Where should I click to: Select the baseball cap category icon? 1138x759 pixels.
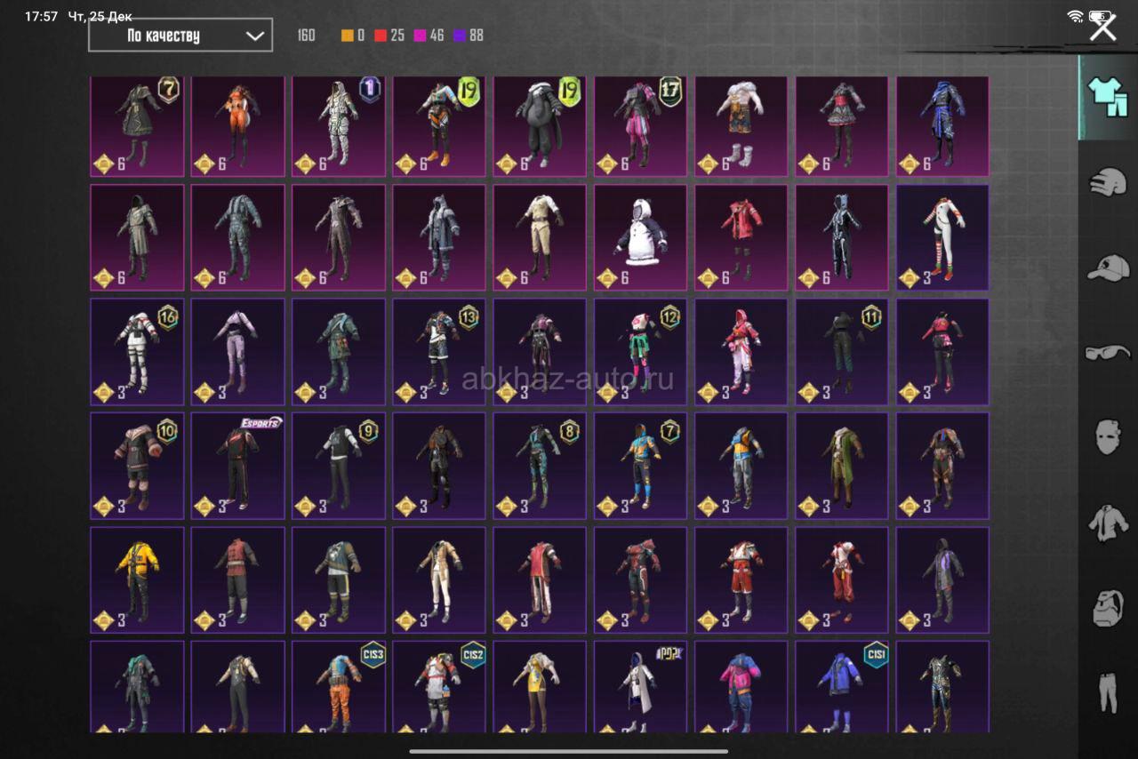pyautogui.click(x=1108, y=267)
